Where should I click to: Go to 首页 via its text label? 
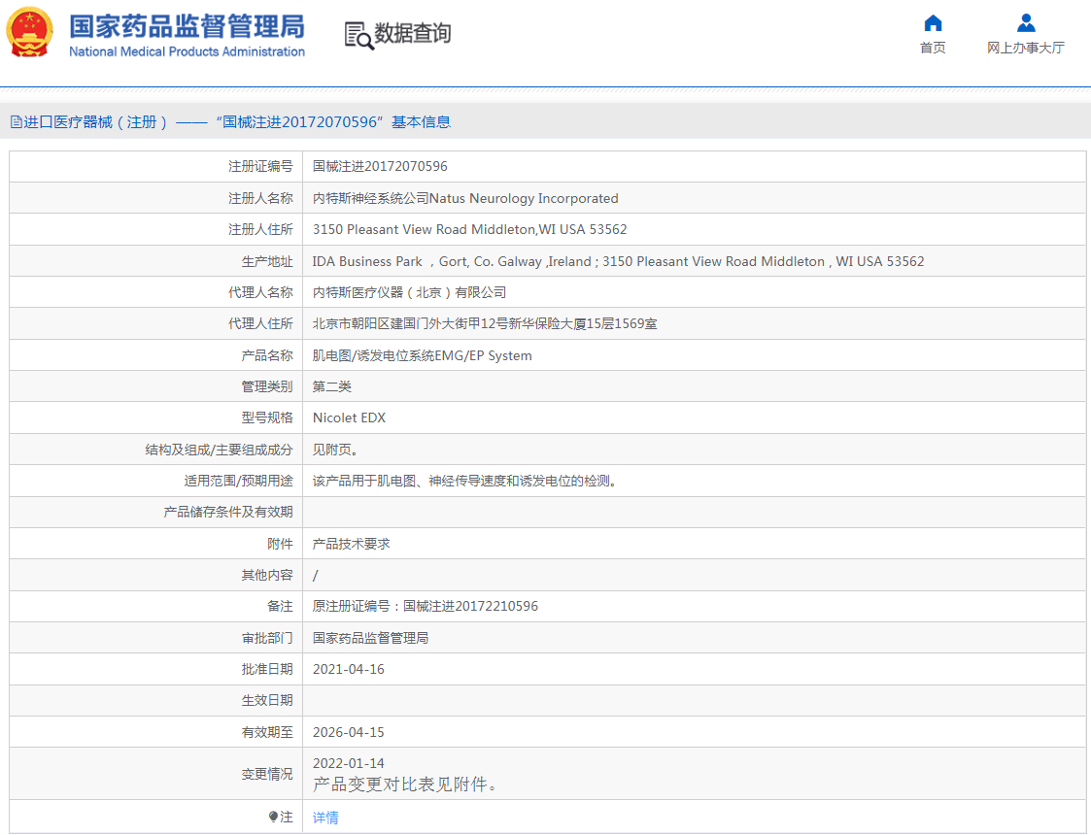click(x=933, y=48)
